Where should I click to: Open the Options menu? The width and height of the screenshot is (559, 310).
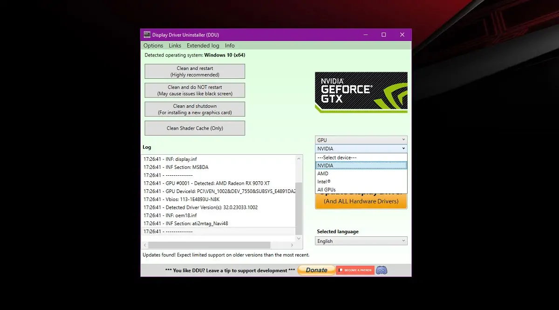coord(153,46)
